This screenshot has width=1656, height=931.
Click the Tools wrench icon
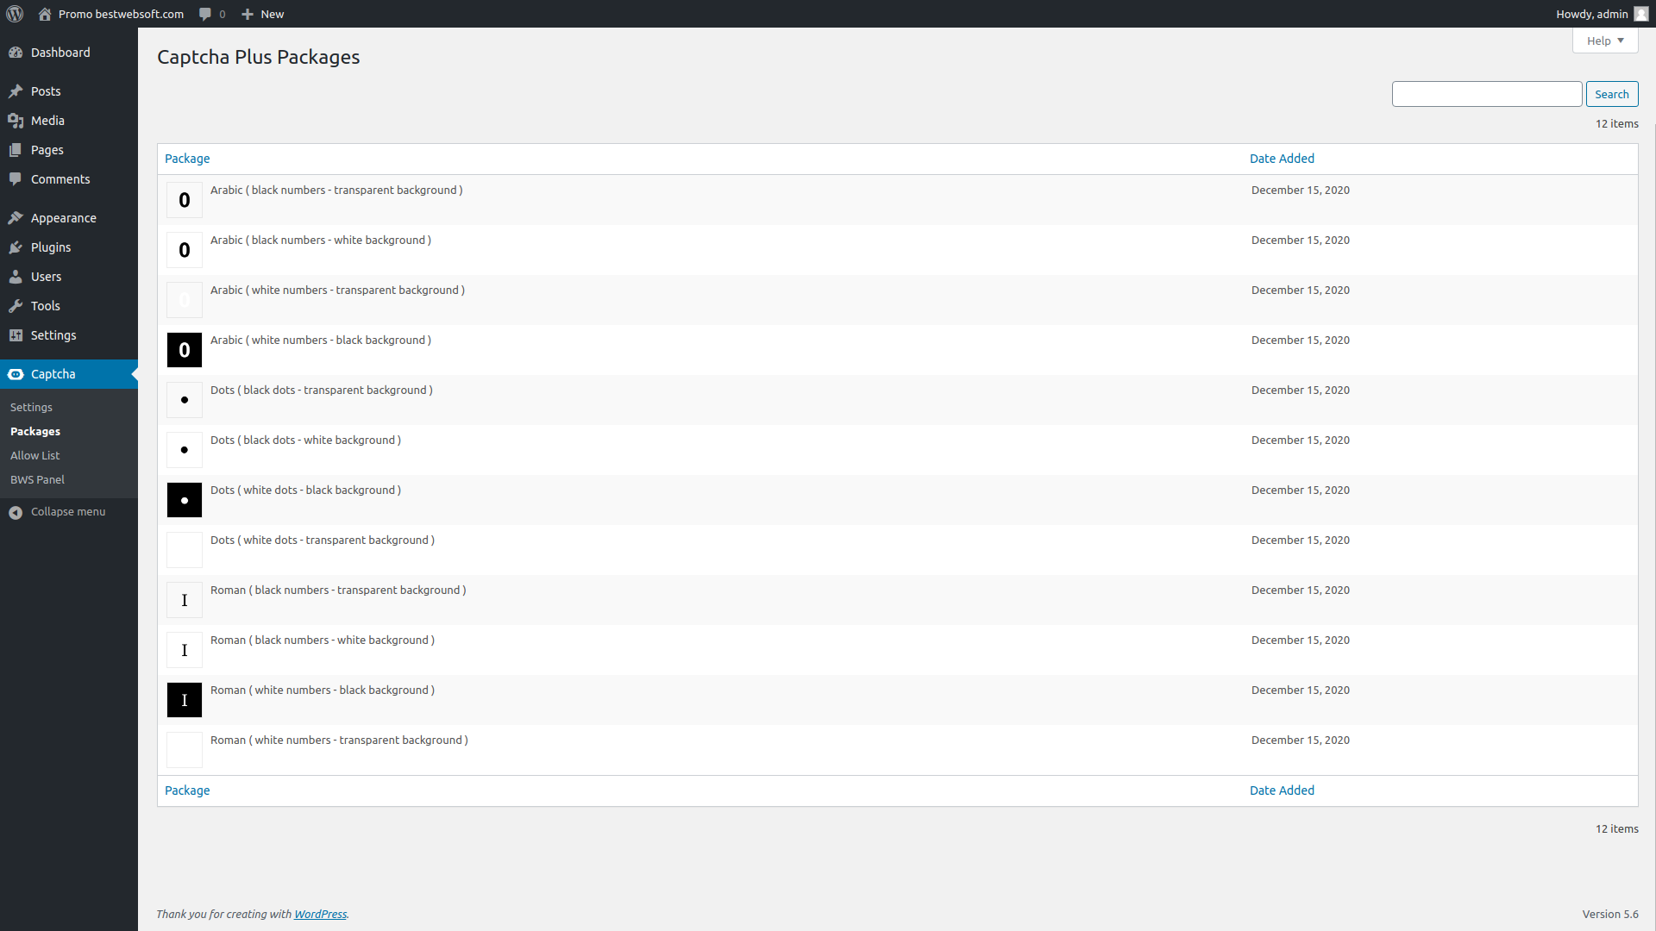tap(16, 306)
